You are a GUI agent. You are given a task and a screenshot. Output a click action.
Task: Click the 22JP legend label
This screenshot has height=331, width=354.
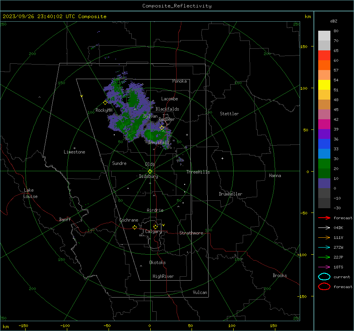[338, 257]
